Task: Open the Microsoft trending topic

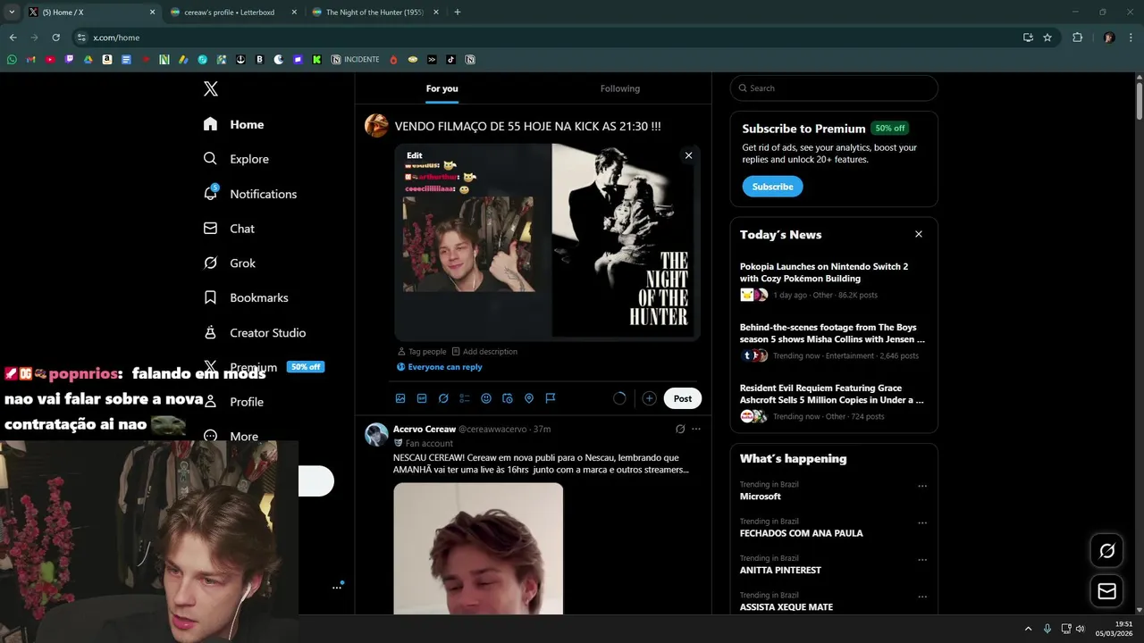Action: pyautogui.click(x=760, y=497)
